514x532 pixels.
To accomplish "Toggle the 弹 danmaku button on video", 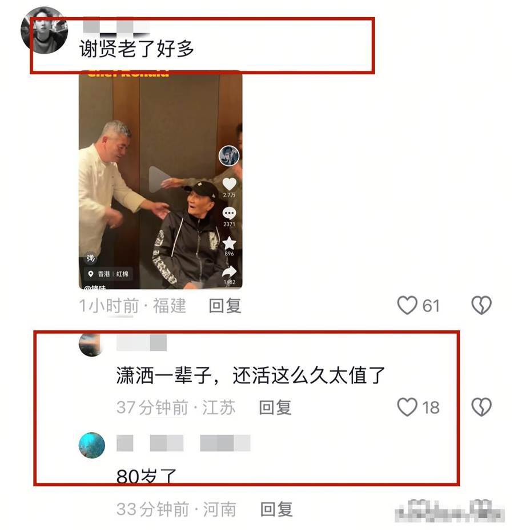I will tap(90, 258).
